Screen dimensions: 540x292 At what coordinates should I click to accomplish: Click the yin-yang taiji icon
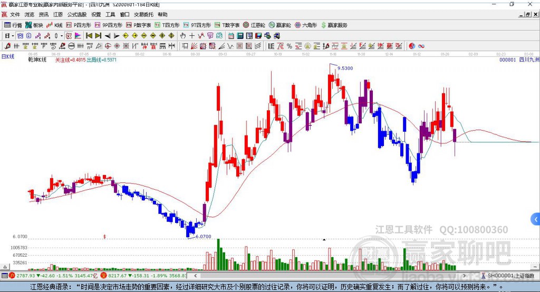412,46
